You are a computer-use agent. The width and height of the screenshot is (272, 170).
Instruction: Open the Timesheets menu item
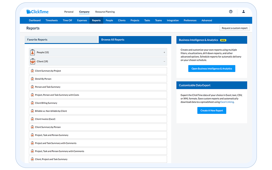point(52,20)
